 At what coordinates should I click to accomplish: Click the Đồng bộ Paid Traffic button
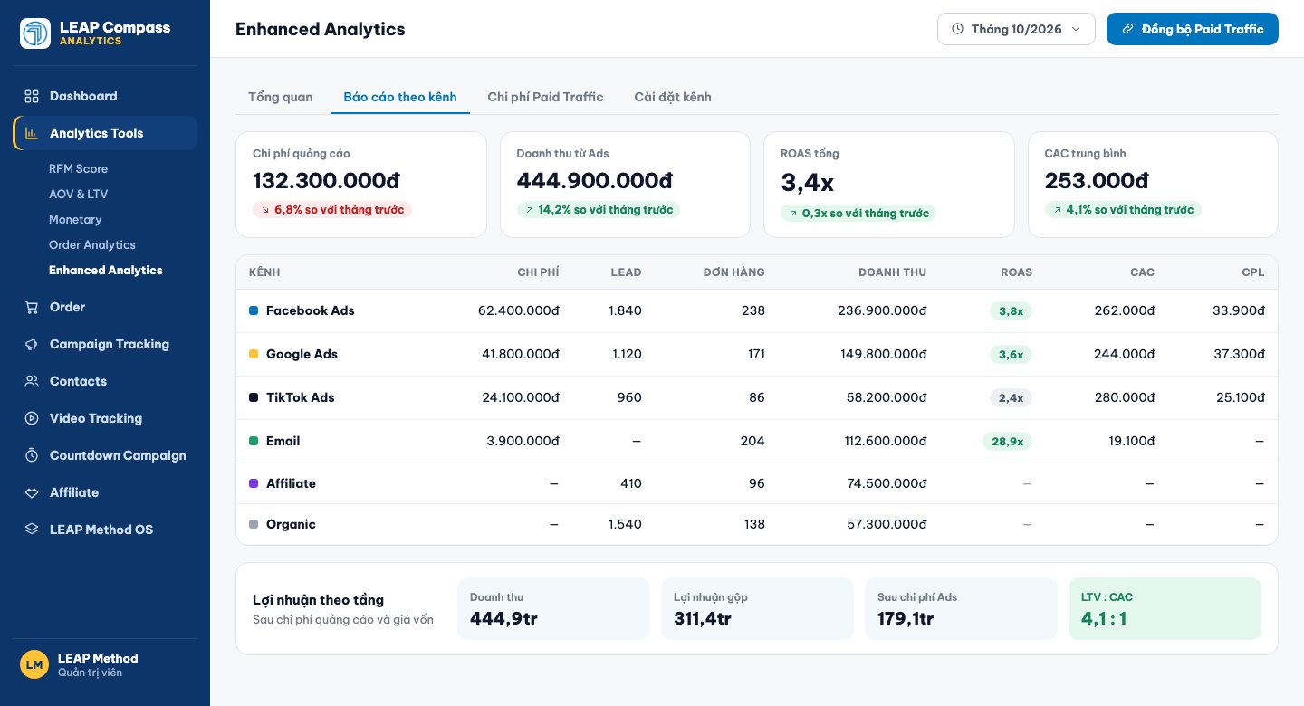1193,29
